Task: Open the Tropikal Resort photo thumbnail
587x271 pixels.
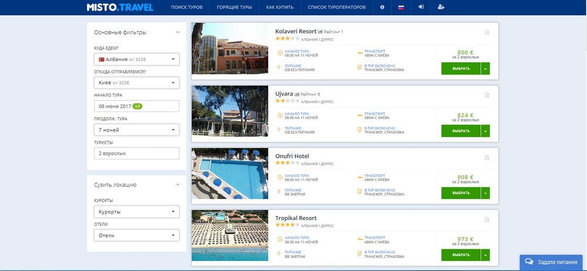Action: [230, 235]
